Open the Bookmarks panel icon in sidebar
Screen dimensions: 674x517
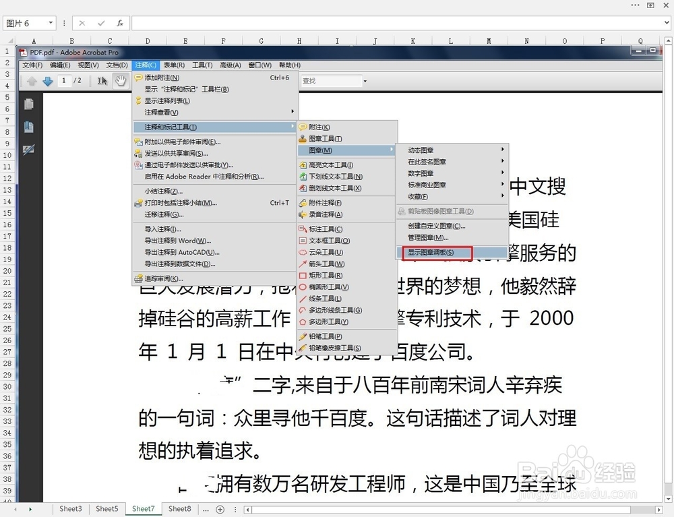[x=29, y=127]
